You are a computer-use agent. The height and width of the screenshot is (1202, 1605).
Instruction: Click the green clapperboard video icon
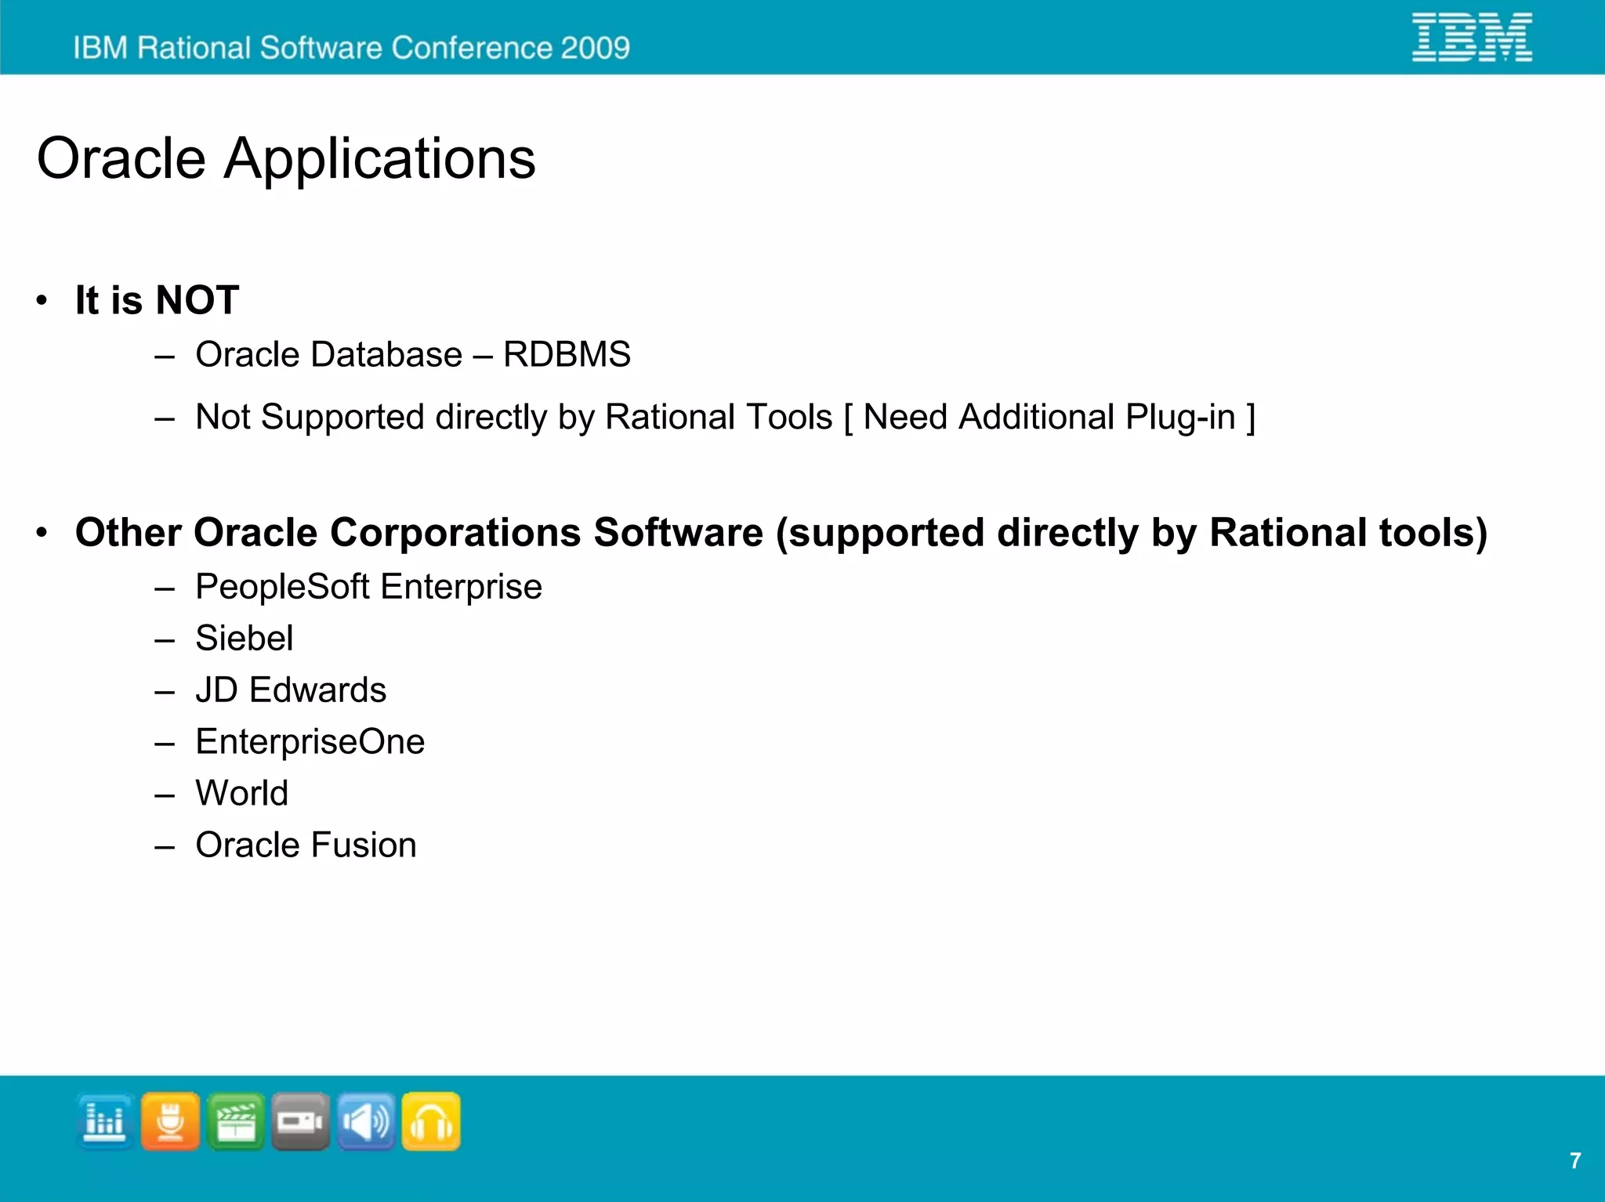pos(236,1121)
